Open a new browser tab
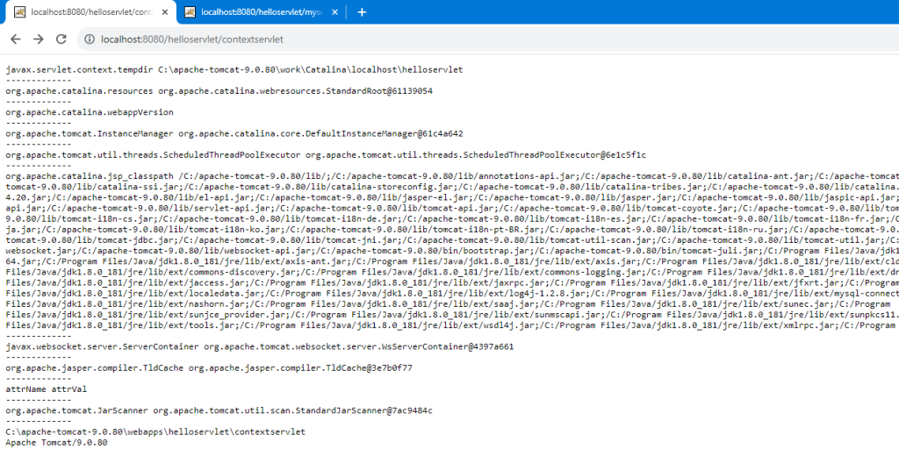 pyautogui.click(x=362, y=12)
